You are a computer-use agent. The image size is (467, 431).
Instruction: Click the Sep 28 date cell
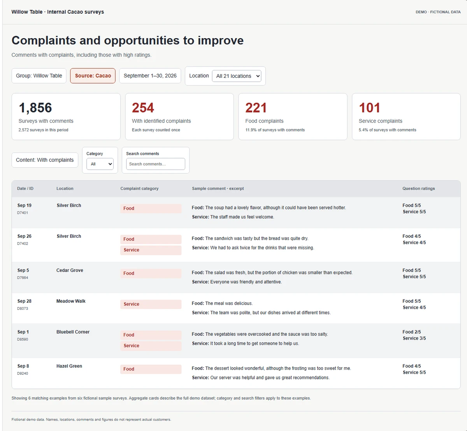click(25, 301)
